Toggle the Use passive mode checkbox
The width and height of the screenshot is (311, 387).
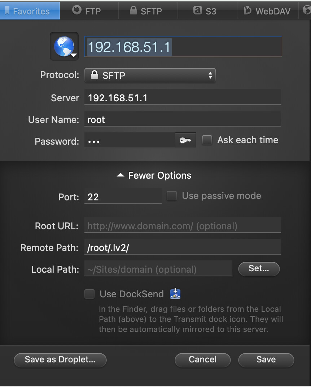click(172, 196)
